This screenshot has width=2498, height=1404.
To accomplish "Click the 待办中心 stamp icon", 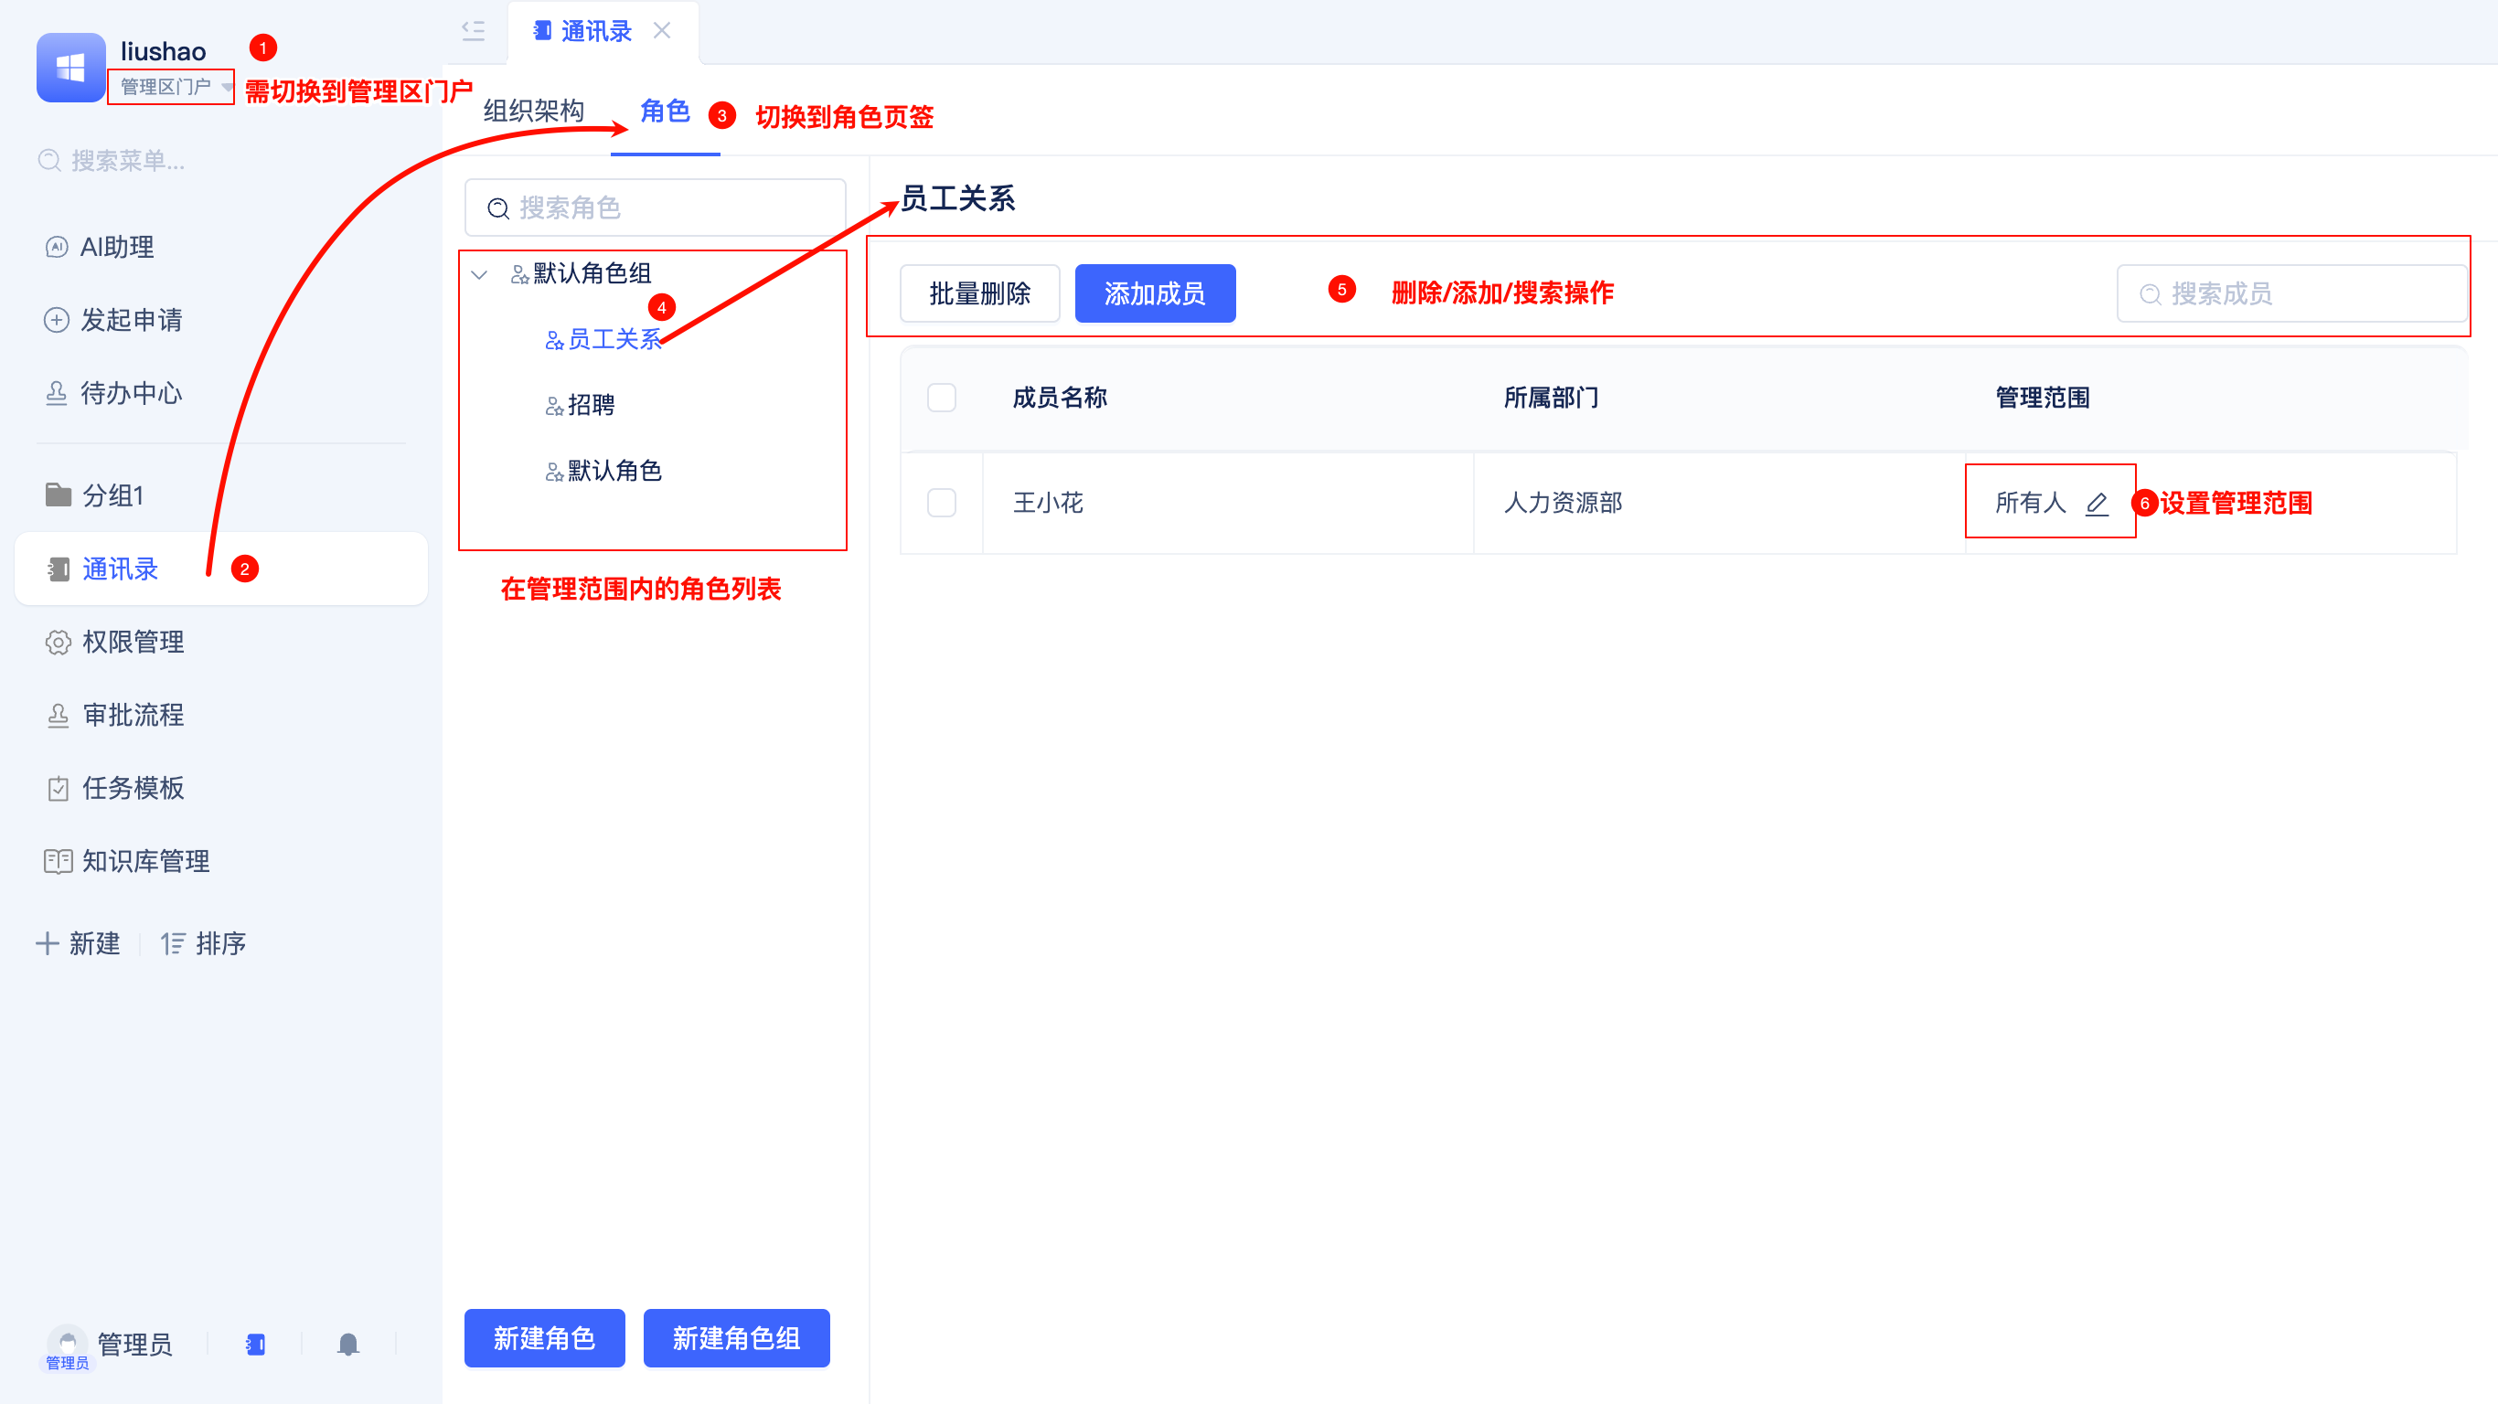I will (58, 394).
